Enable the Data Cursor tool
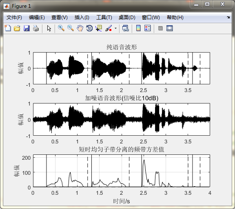The height and width of the screenshot is (209, 235). coord(99,28)
